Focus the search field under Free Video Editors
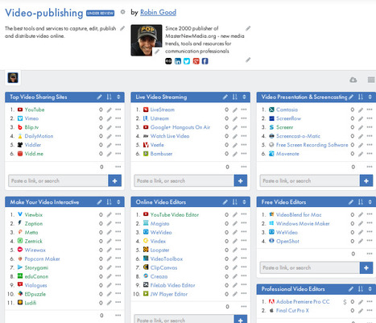 (x=310, y=267)
